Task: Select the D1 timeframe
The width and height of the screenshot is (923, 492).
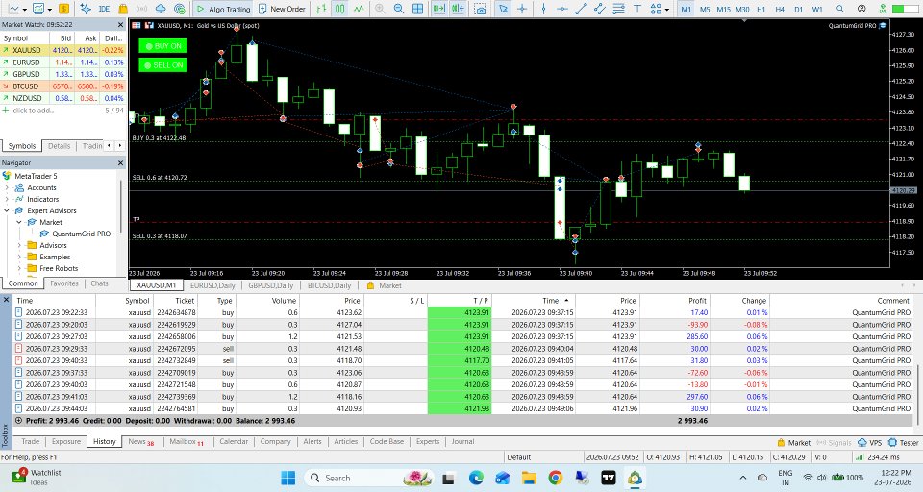Action: tap(798, 9)
